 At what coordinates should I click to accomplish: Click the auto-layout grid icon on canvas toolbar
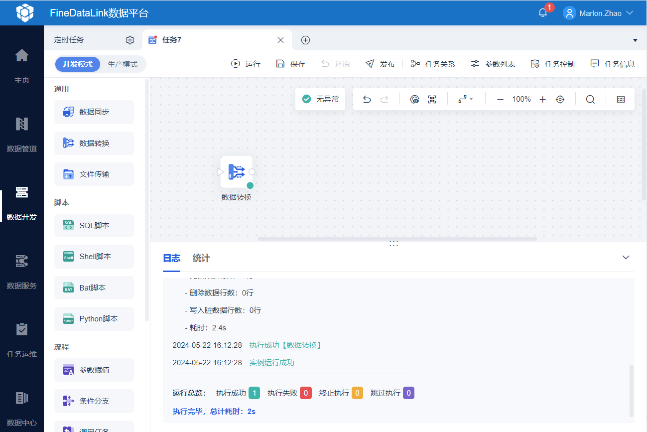[x=432, y=99]
